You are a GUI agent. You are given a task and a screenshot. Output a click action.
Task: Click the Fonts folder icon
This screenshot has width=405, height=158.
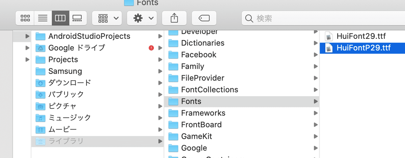coord(173,101)
